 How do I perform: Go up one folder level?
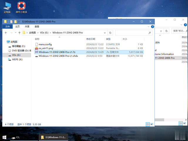coord(19,33)
